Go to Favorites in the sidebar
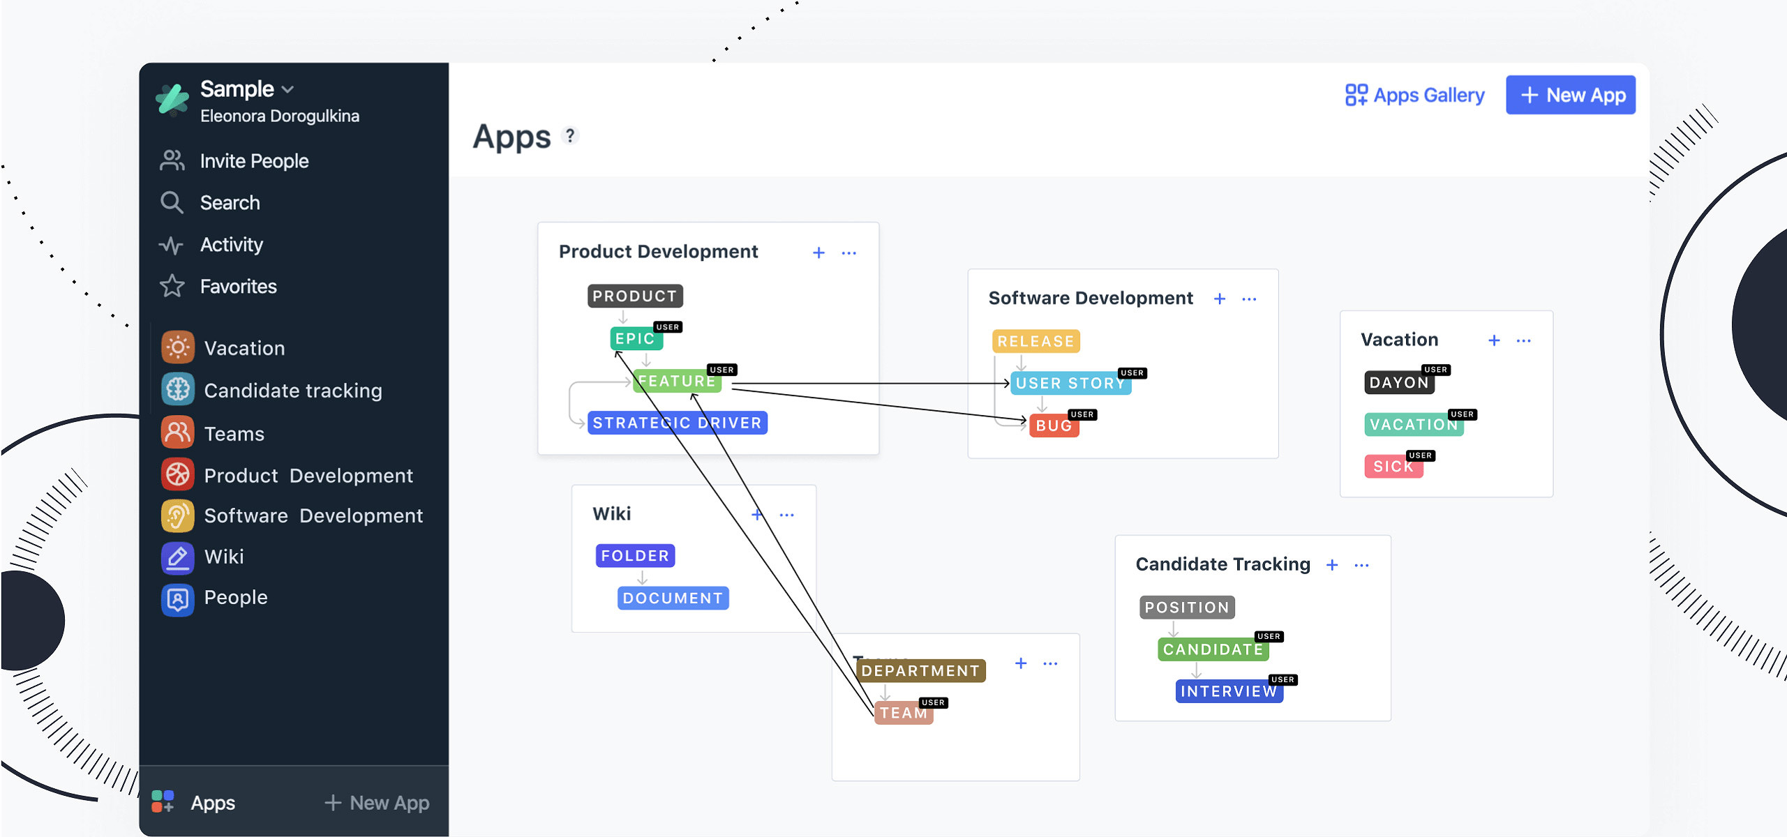 pos(238,287)
